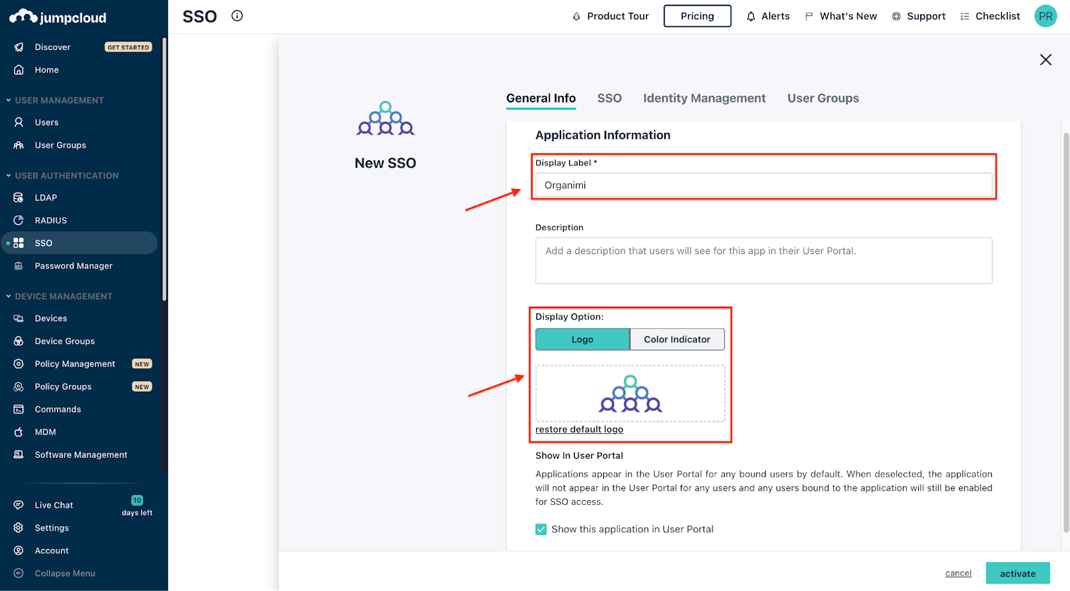Click the LDAP sidebar icon
The height and width of the screenshot is (591, 1070).
click(x=19, y=198)
